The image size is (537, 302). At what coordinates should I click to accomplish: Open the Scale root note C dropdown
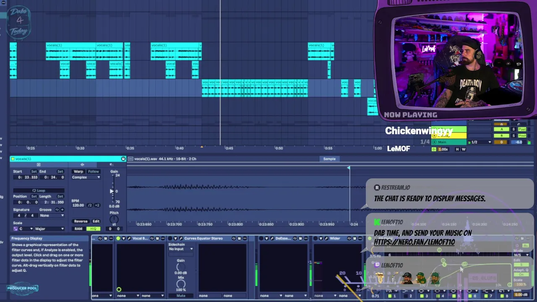26,229
